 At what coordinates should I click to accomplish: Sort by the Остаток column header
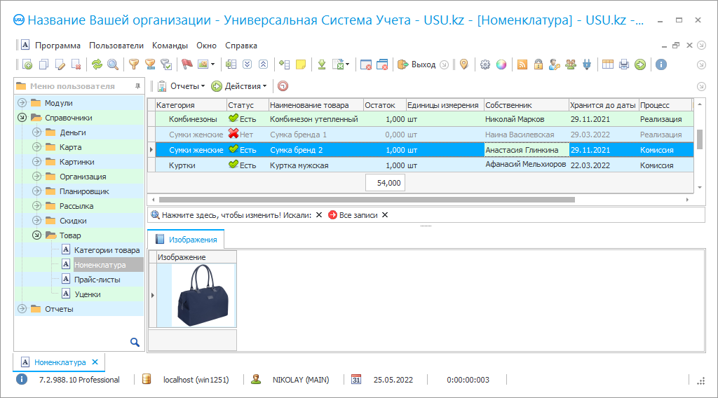pyautogui.click(x=384, y=105)
